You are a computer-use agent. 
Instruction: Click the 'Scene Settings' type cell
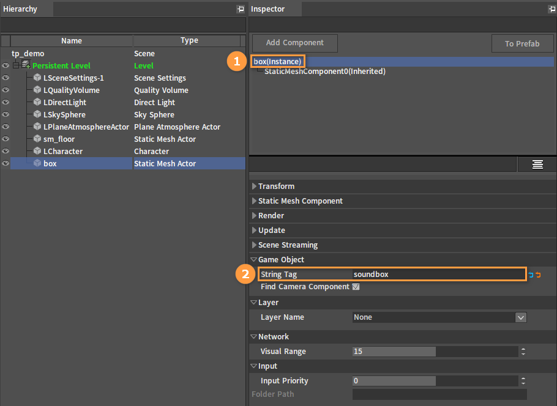click(160, 78)
